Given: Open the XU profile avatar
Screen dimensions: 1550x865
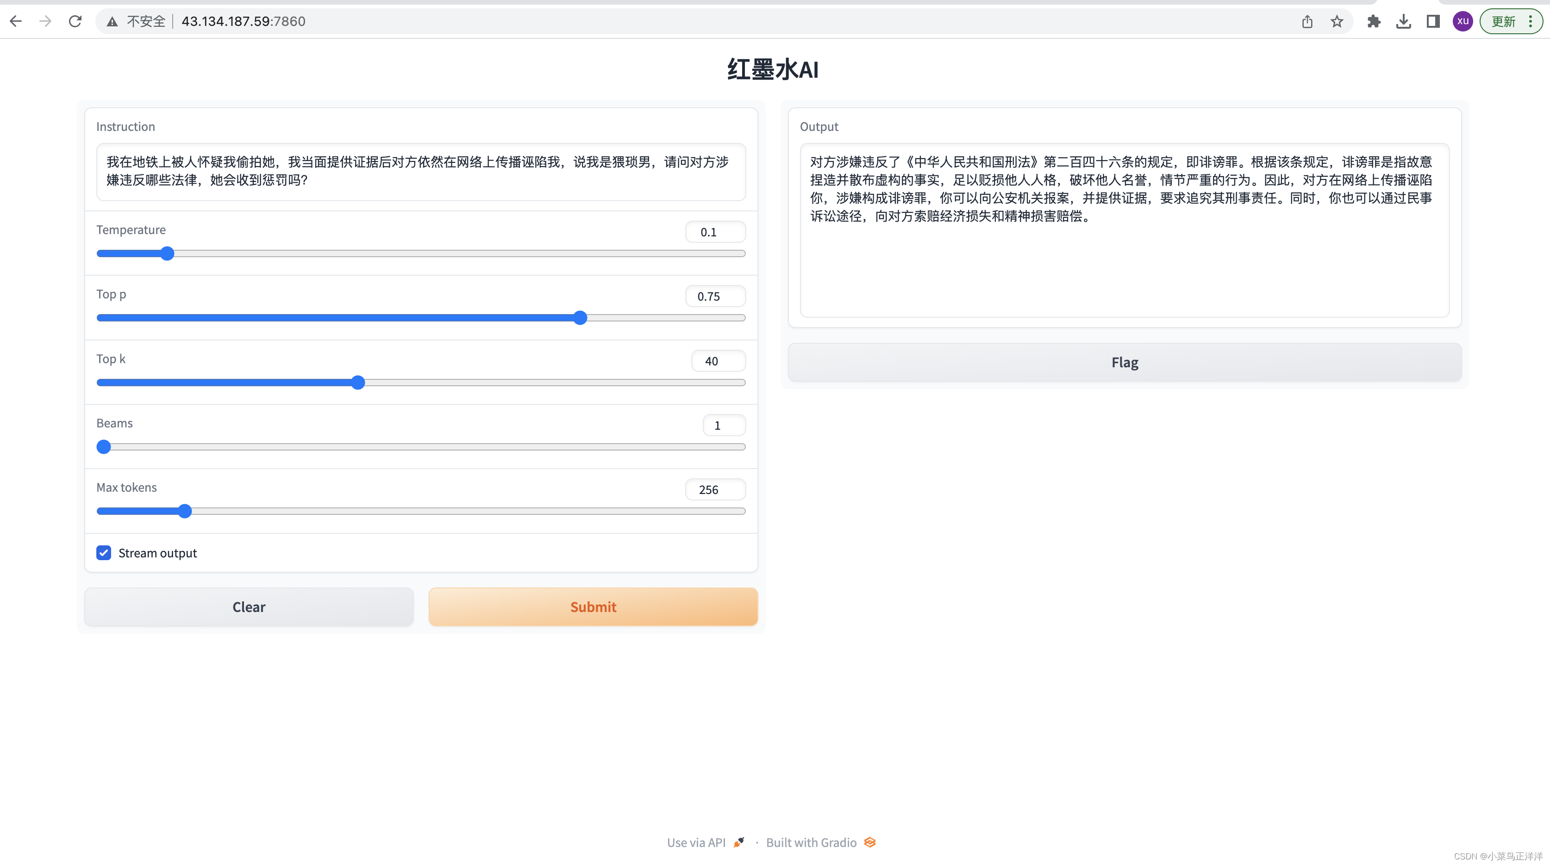Looking at the screenshot, I should [x=1463, y=22].
